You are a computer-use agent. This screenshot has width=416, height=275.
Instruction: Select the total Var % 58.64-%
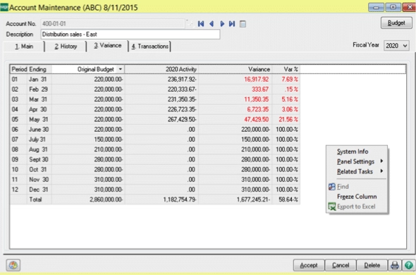[x=288, y=200]
